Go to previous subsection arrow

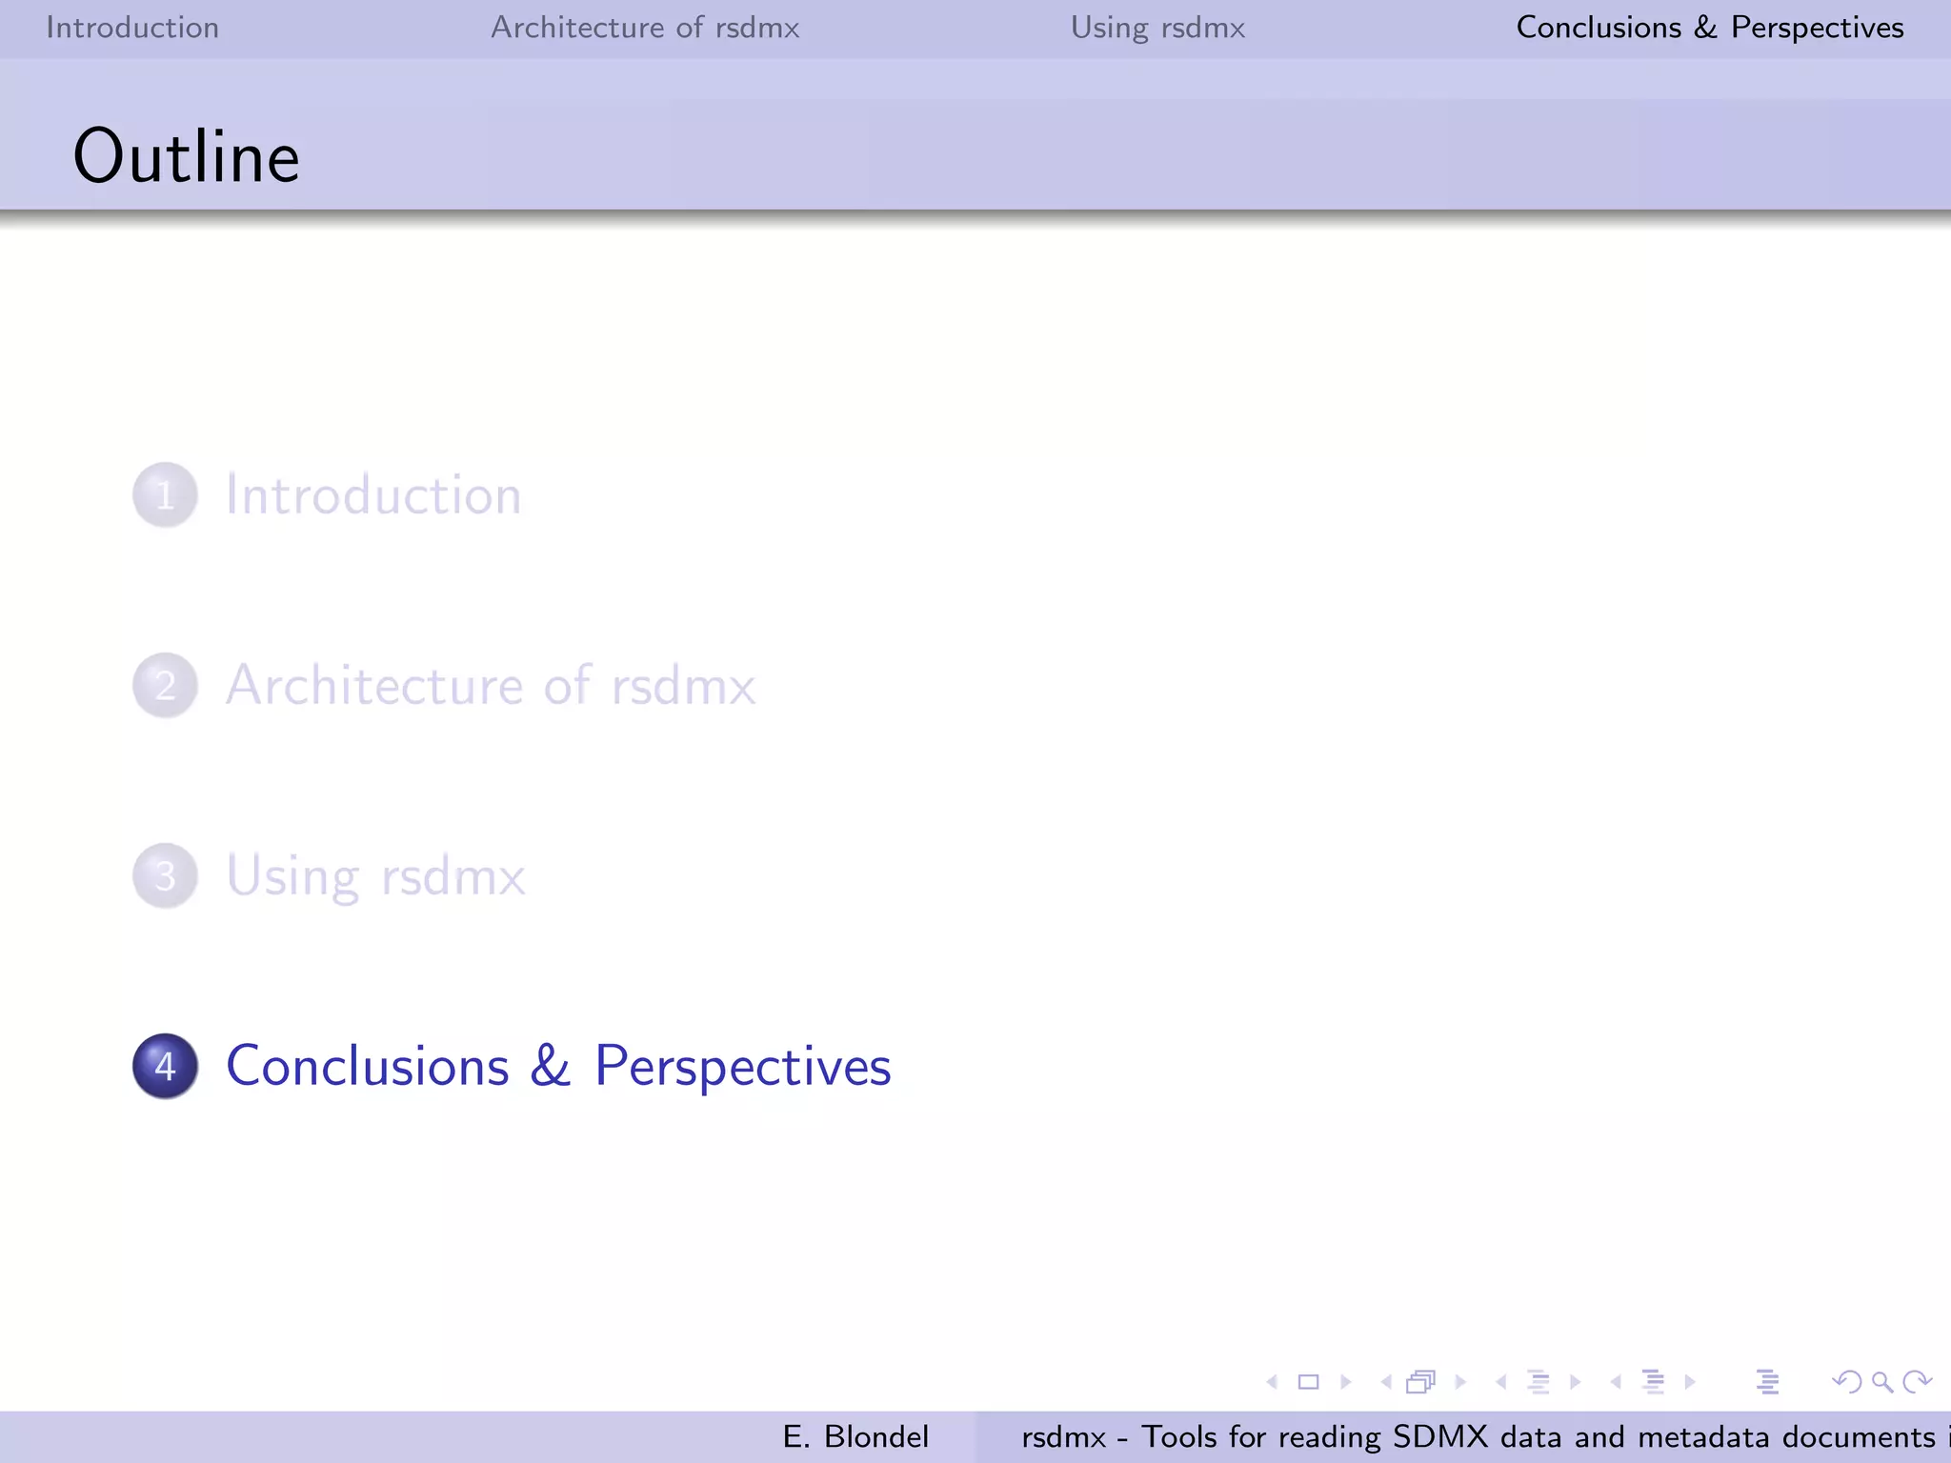[x=1501, y=1382]
